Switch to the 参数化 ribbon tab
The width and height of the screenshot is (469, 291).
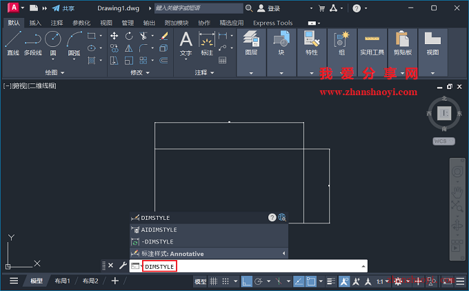pos(81,23)
